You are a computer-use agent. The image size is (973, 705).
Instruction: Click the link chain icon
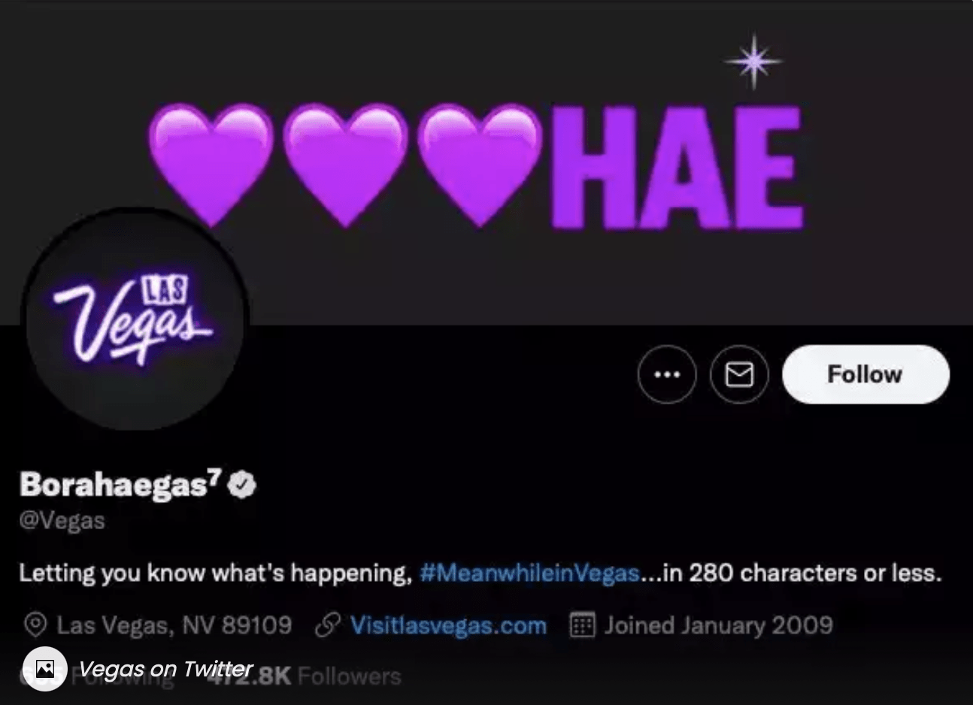pyautogui.click(x=327, y=625)
